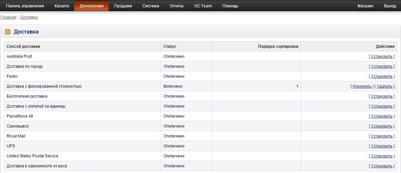Image resolution: width=401 pixels, height=173 pixels.
Task: Select the Australia Post row name
Action: pyautogui.click(x=20, y=56)
